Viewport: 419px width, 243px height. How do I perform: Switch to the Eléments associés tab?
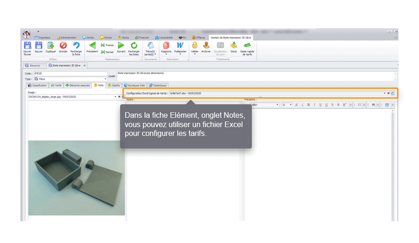pos(77,86)
